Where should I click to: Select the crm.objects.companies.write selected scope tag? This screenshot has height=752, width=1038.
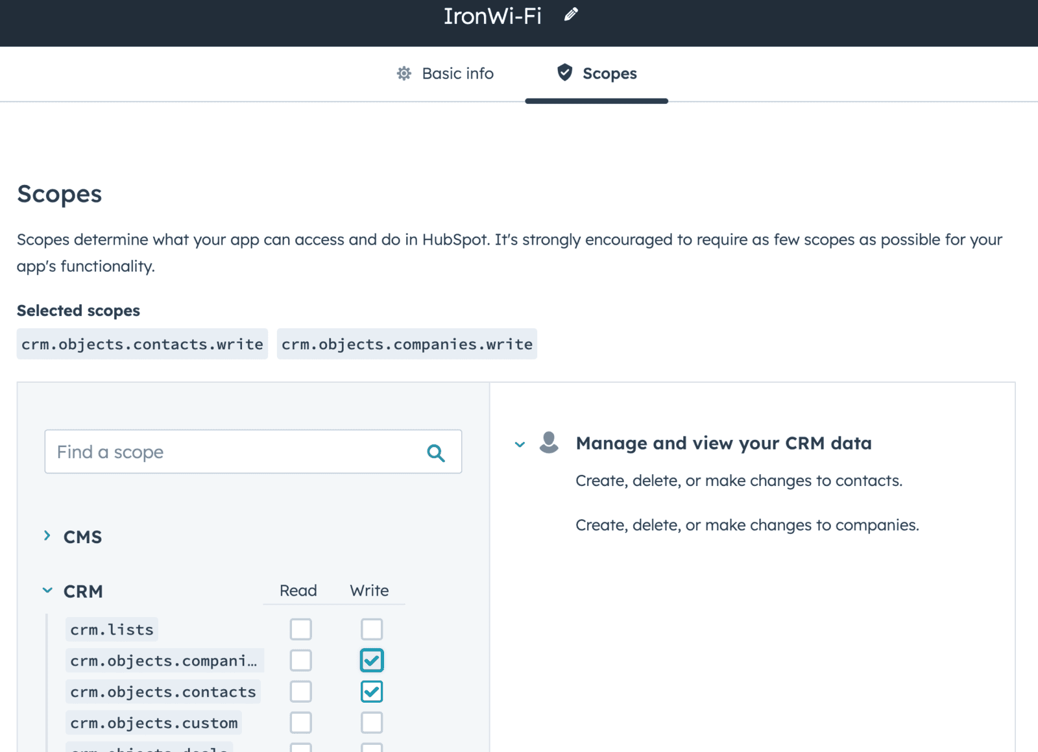(407, 344)
